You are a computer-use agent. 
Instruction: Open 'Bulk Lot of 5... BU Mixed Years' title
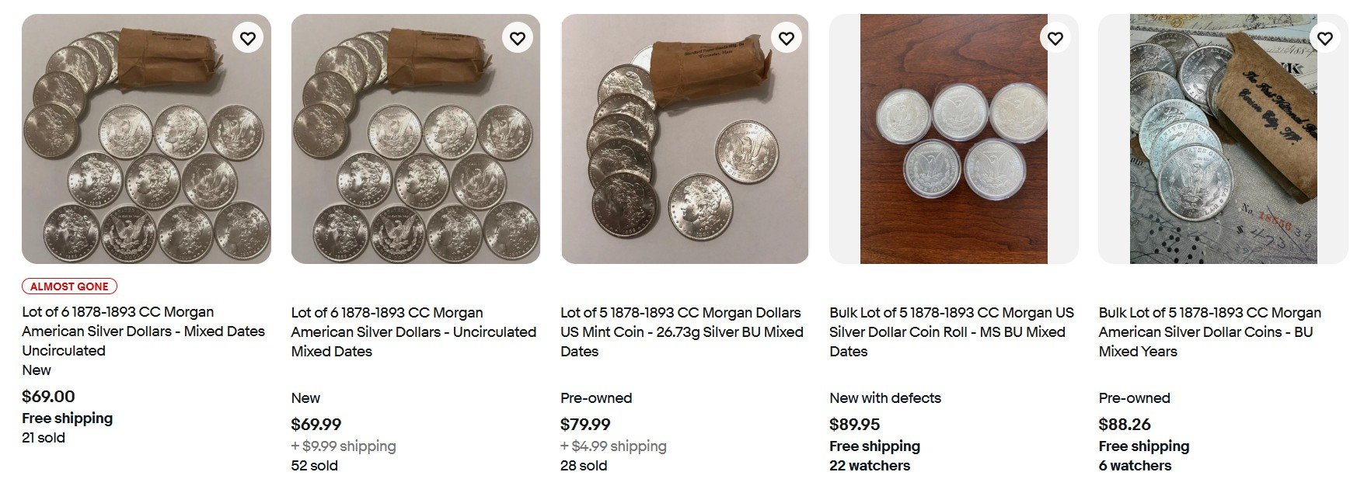(x=1209, y=331)
